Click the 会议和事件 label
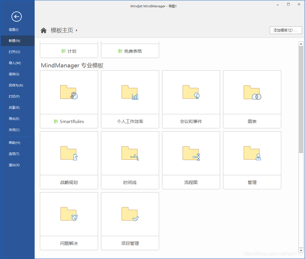The image size is (305, 259). (191, 122)
